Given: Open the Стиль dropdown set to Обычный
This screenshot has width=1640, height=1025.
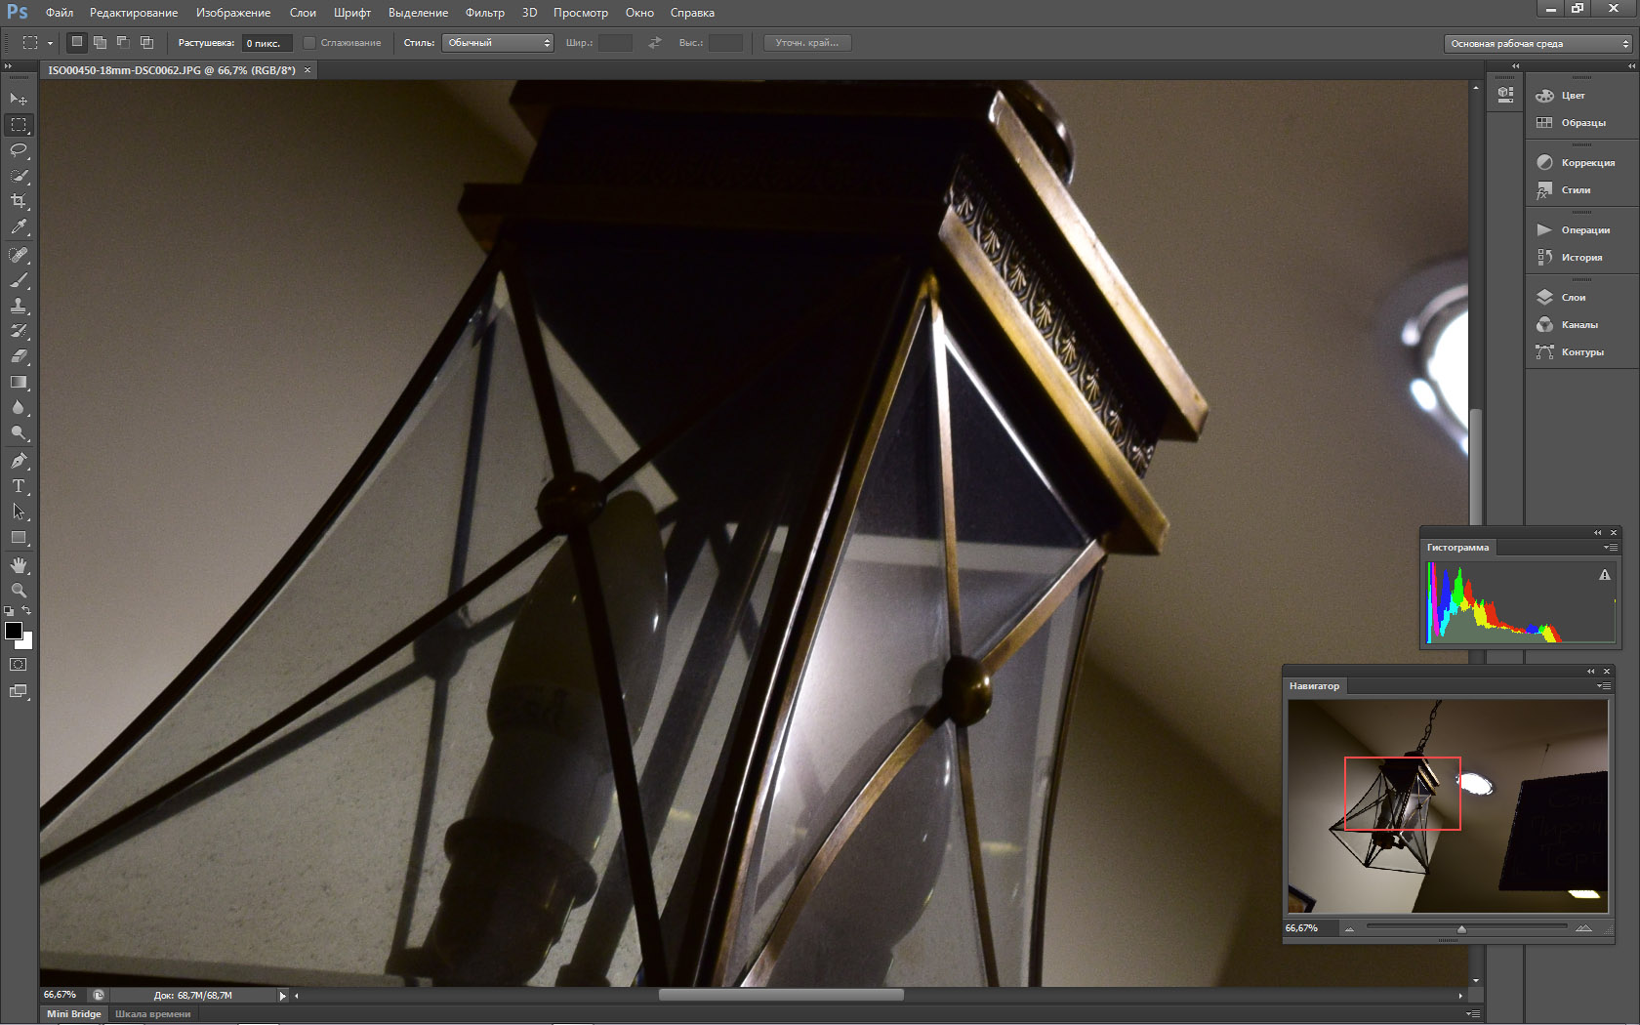Looking at the screenshot, I should pyautogui.click(x=498, y=43).
